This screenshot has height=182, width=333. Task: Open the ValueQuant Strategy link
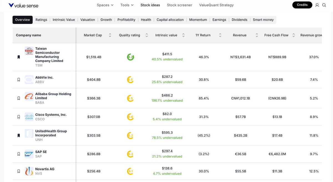click(216, 5)
